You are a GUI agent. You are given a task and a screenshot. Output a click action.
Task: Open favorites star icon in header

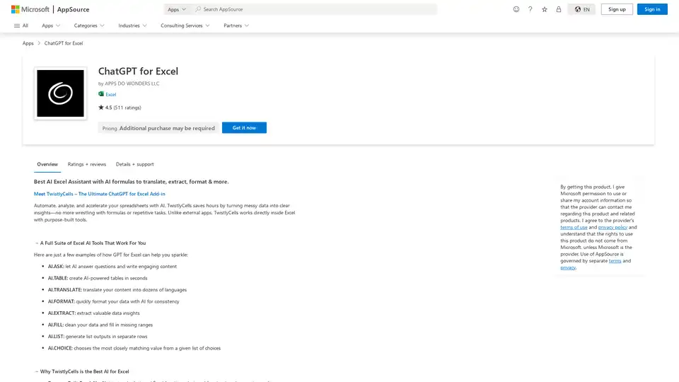point(545,9)
